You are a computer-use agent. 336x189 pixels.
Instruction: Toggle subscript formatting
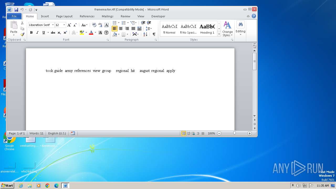tap(59, 33)
